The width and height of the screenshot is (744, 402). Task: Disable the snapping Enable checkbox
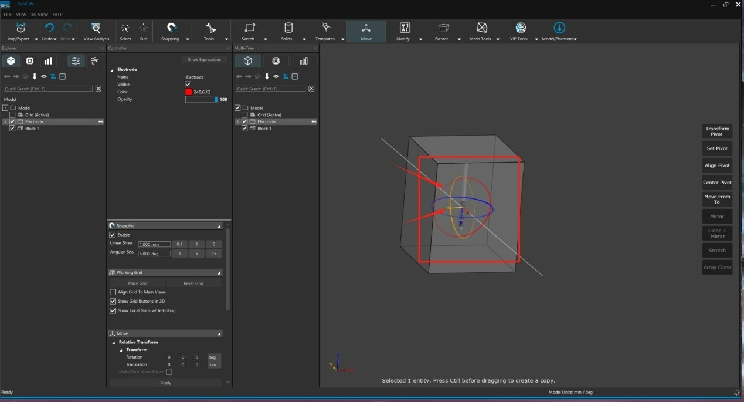(x=113, y=235)
